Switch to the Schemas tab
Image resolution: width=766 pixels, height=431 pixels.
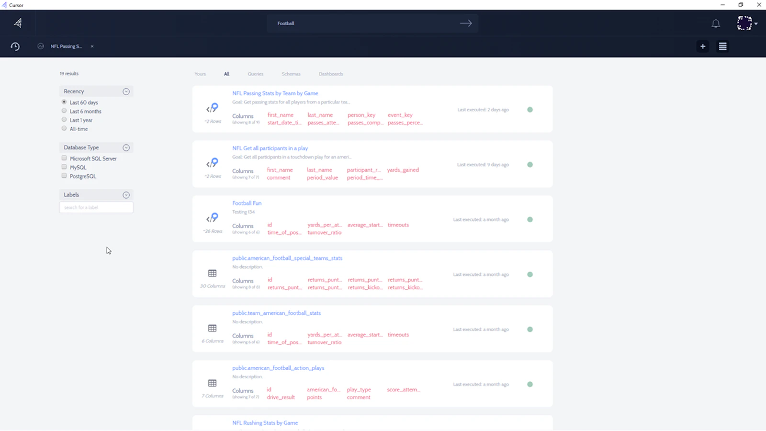[x=291, y=74]
